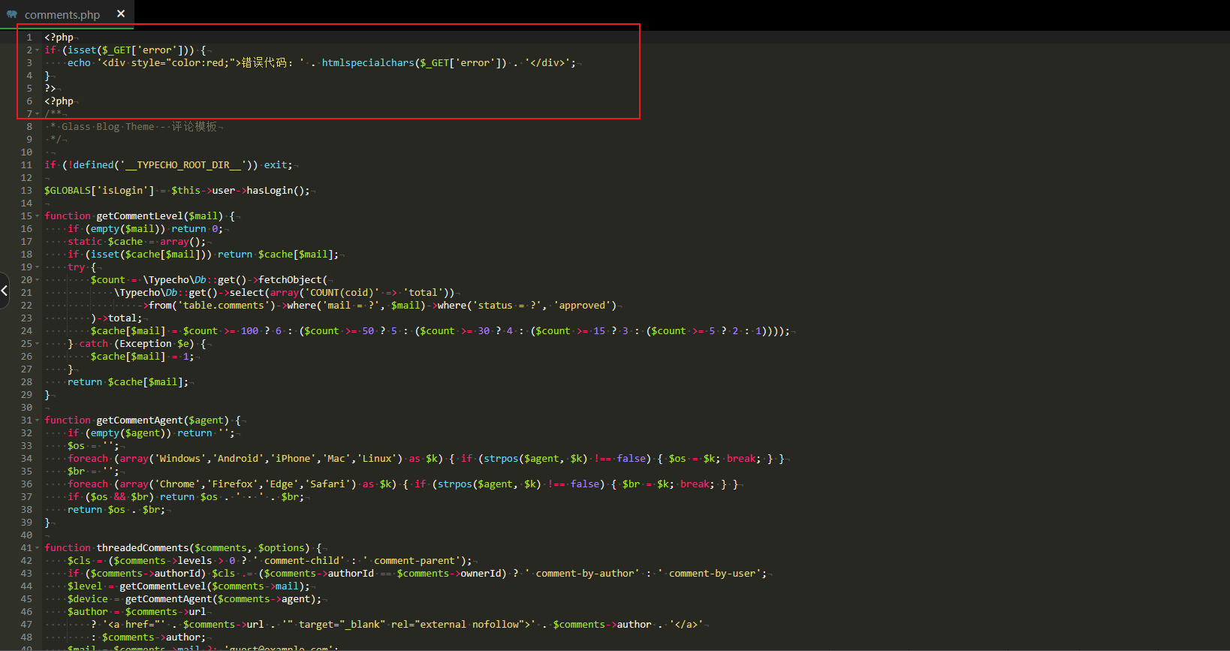Click line number 24 in the gutter
This screenshot has height=651, width=1230.
pyautogui.click(x=26, y=331)
